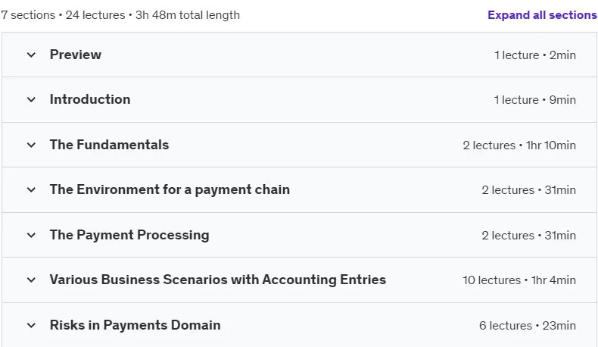Toggle chevron next to The Payment Processing
This screenshot has height=347, width=598.
pyautogui.click(x=31, y=235)
